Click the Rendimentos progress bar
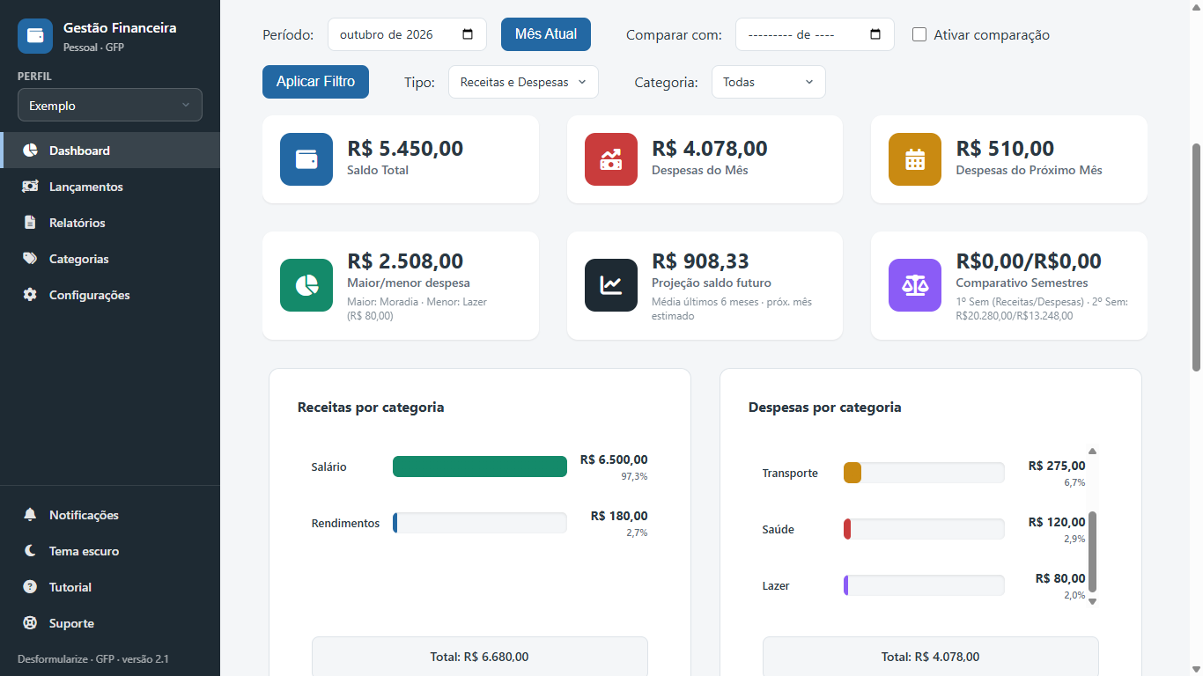 click(x=480, y=523)
